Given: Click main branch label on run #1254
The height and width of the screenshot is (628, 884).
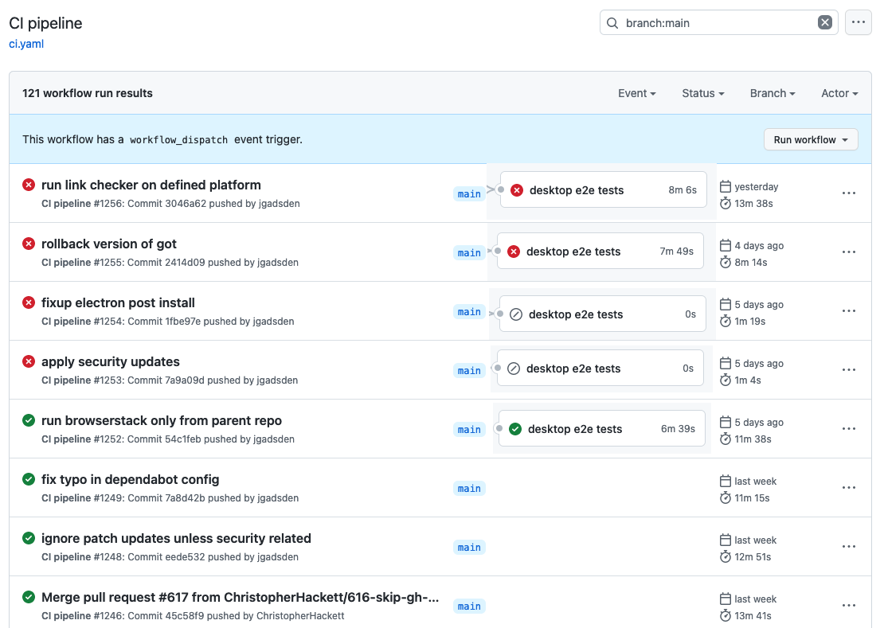Looking at the screenshot, I should [x=469, y=311].
